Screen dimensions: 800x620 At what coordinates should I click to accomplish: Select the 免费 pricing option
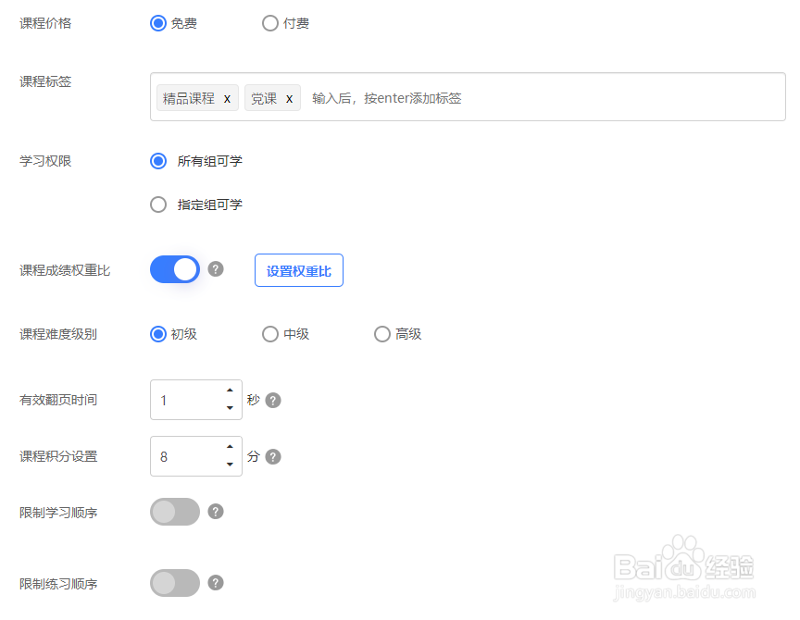click(157, 23)
